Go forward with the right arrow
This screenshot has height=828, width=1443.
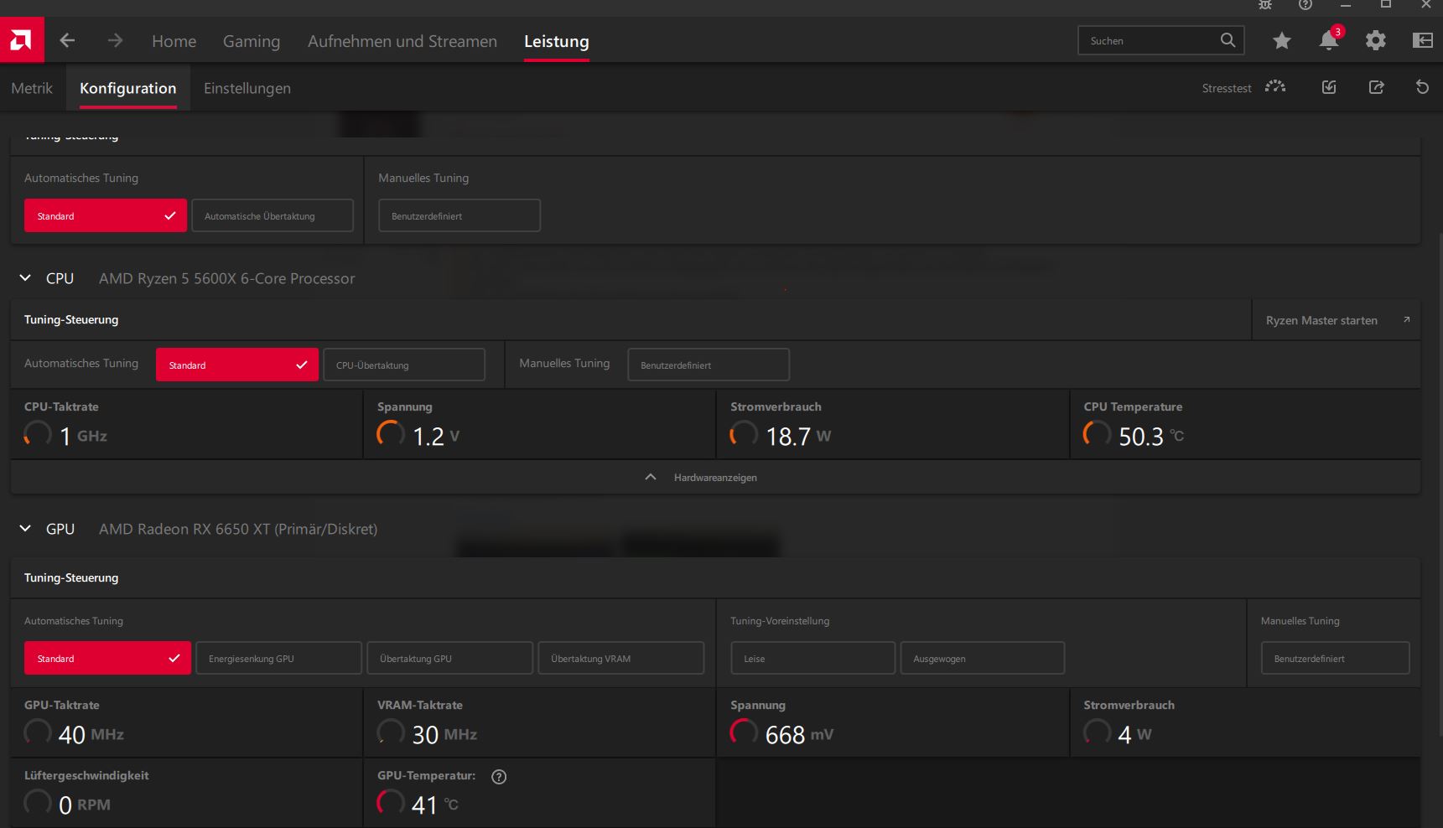point(115,40)
